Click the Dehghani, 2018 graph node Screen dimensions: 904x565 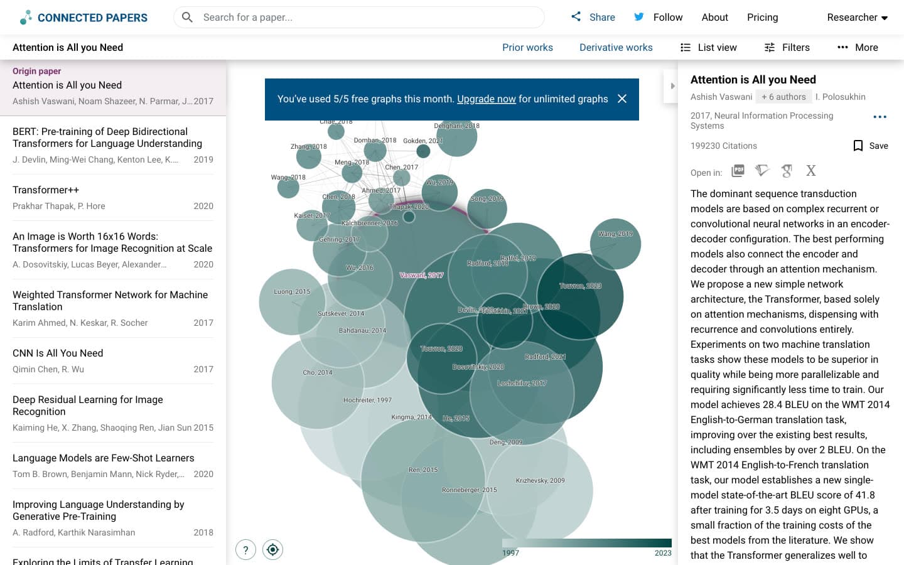pos(456,136)
